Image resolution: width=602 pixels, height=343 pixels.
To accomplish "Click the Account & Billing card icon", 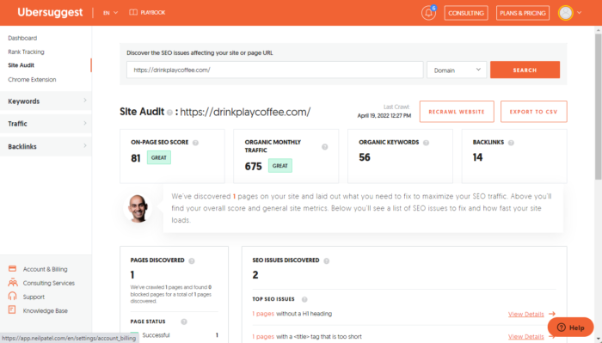I will point(12,268).
